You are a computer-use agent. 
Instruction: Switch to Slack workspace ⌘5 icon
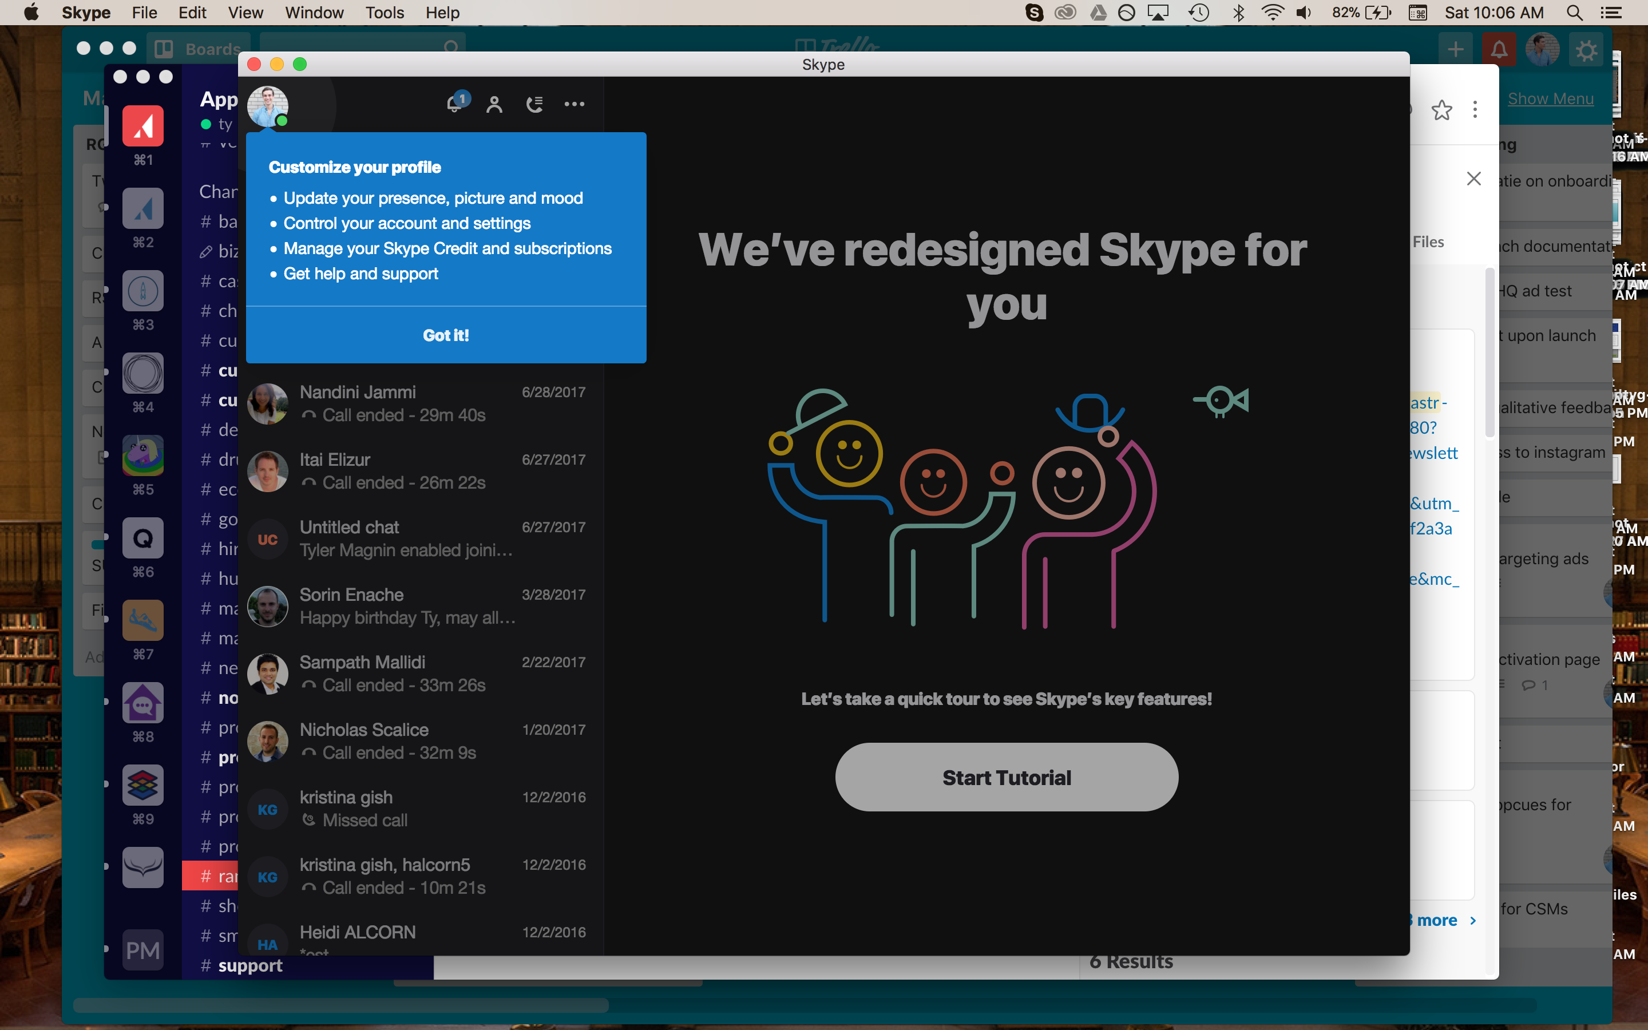[143, 455]
